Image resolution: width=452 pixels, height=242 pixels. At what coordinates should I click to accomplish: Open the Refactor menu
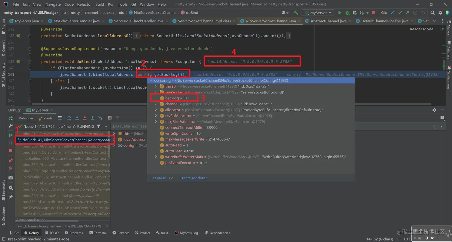[84, 4]
